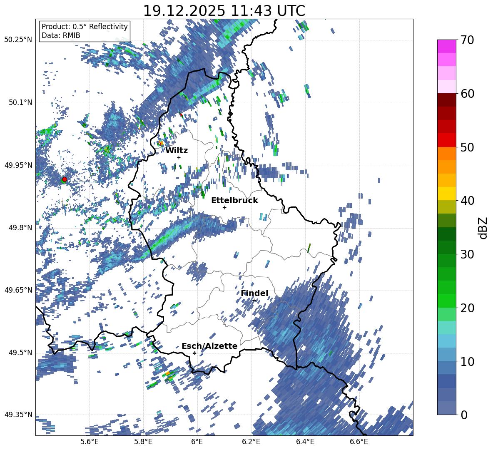Click the colorbar 10 tick label
The image size is (493, 450).
(468, 361)
